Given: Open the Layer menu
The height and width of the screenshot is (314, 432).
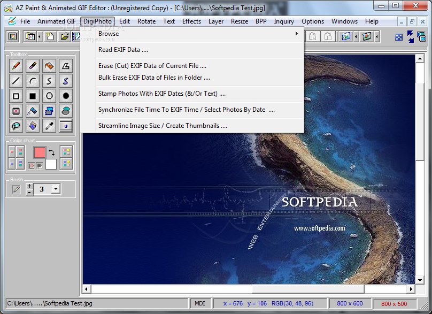Looking at the screenshot, I should (215, 21).
